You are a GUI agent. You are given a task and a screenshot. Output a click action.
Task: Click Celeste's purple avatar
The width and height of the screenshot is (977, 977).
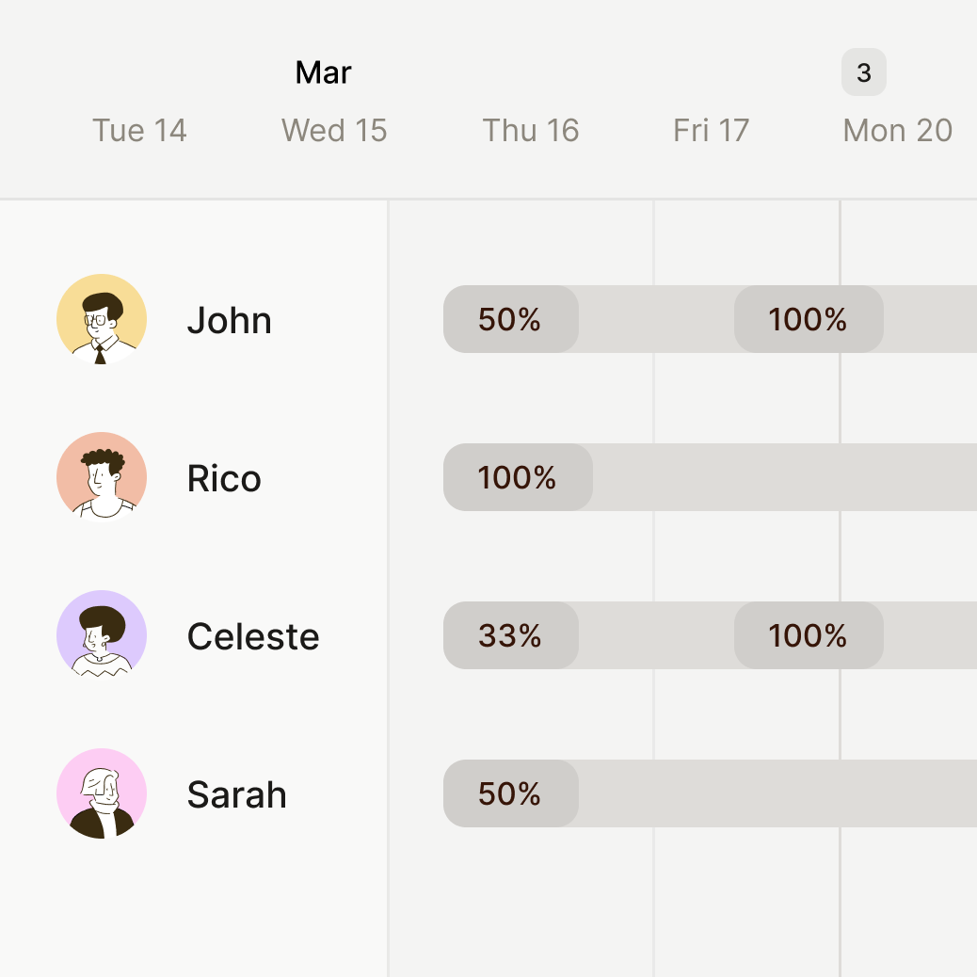pos(102,635)
